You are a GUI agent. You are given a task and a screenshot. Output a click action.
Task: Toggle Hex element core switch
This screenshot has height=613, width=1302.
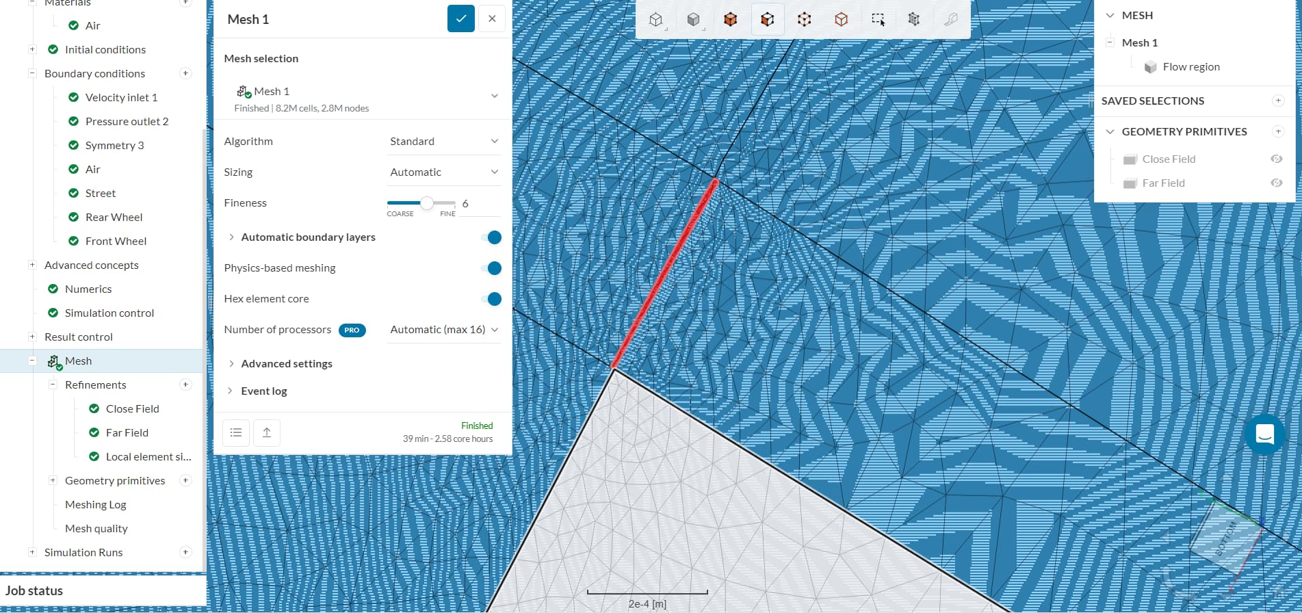pyautogui.click(x=491, y=299)
